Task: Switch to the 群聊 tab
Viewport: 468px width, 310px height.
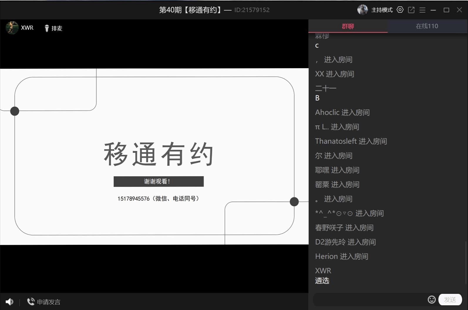Action: point(348,26)
